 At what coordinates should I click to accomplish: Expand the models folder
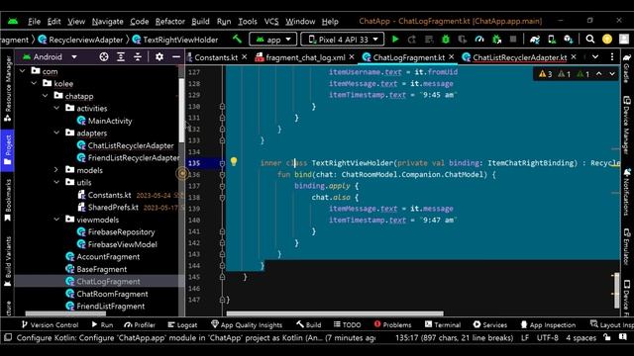(x=56, y=170)
